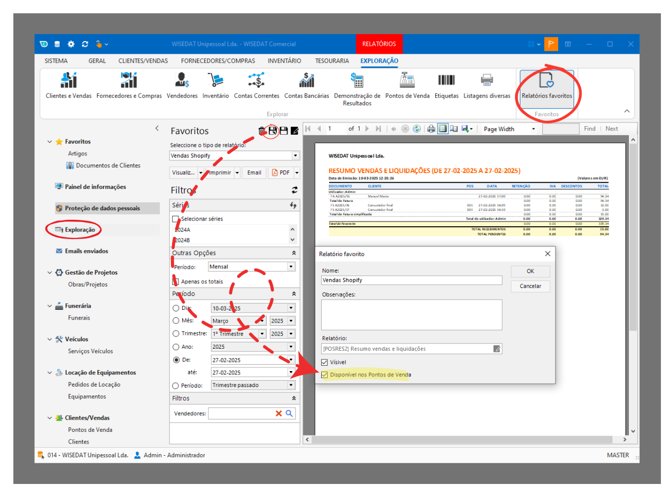Screen dimensions: 670x493
Task: Click the refresh icon in report viewer toolbar
Action: tap(416, 129)
